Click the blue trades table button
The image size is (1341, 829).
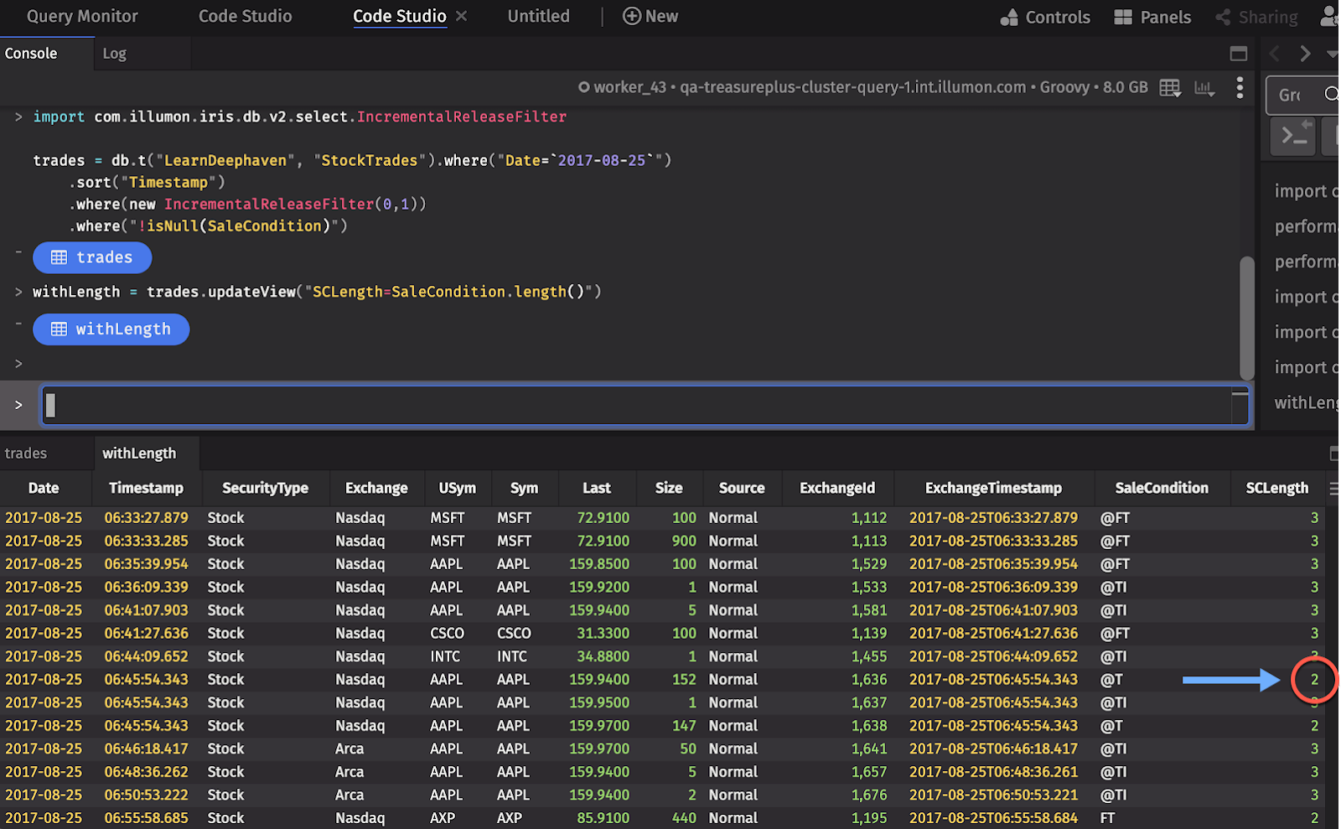(92, 257)
